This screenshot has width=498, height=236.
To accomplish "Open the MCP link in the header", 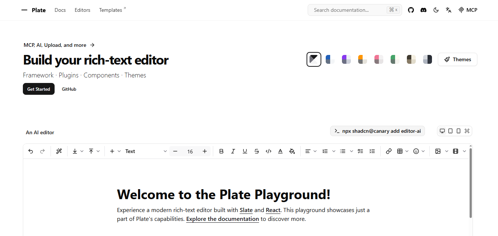I will tap(468, 10).
